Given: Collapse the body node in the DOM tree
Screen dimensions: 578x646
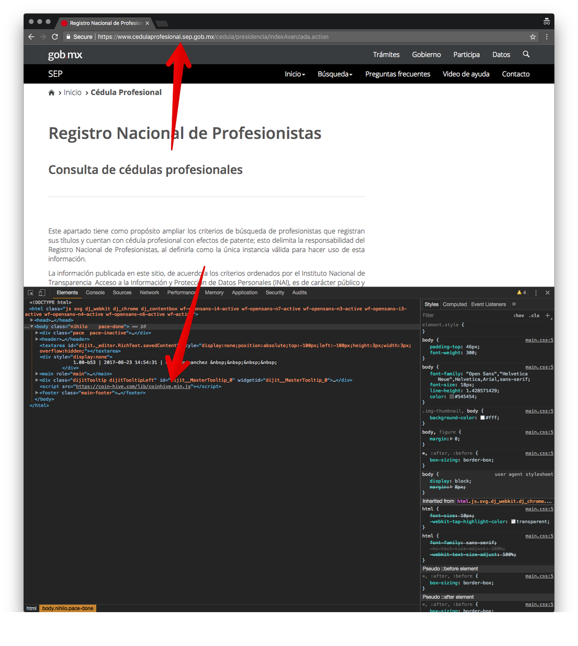Looking at the screenshot, I should [32, 327].
